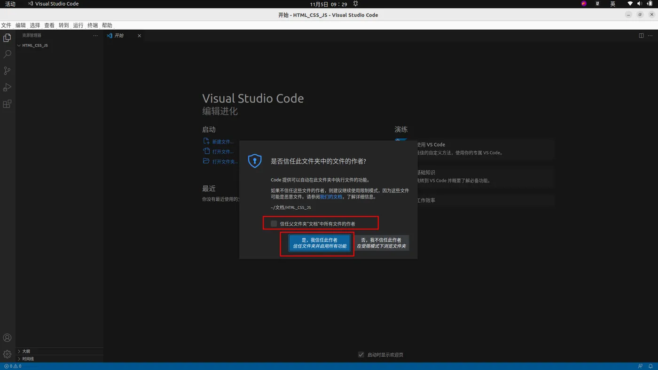Click the 是否信任此文件夹中的文件的作者? heading
This screenshot has height=370, width=658.
click(318, 161)
